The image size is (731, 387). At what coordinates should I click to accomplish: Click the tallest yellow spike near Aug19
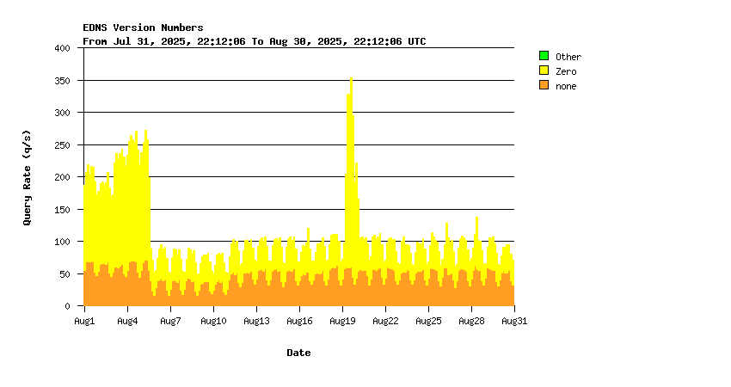351,173
